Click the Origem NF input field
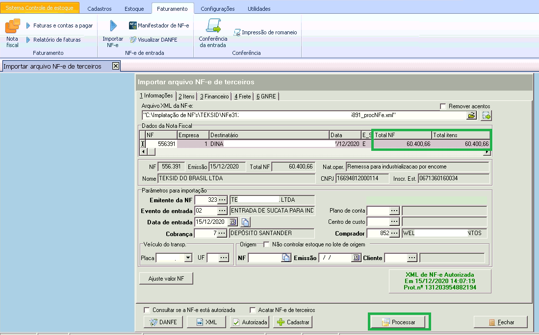The image size is (539, 335). point(264,258)
